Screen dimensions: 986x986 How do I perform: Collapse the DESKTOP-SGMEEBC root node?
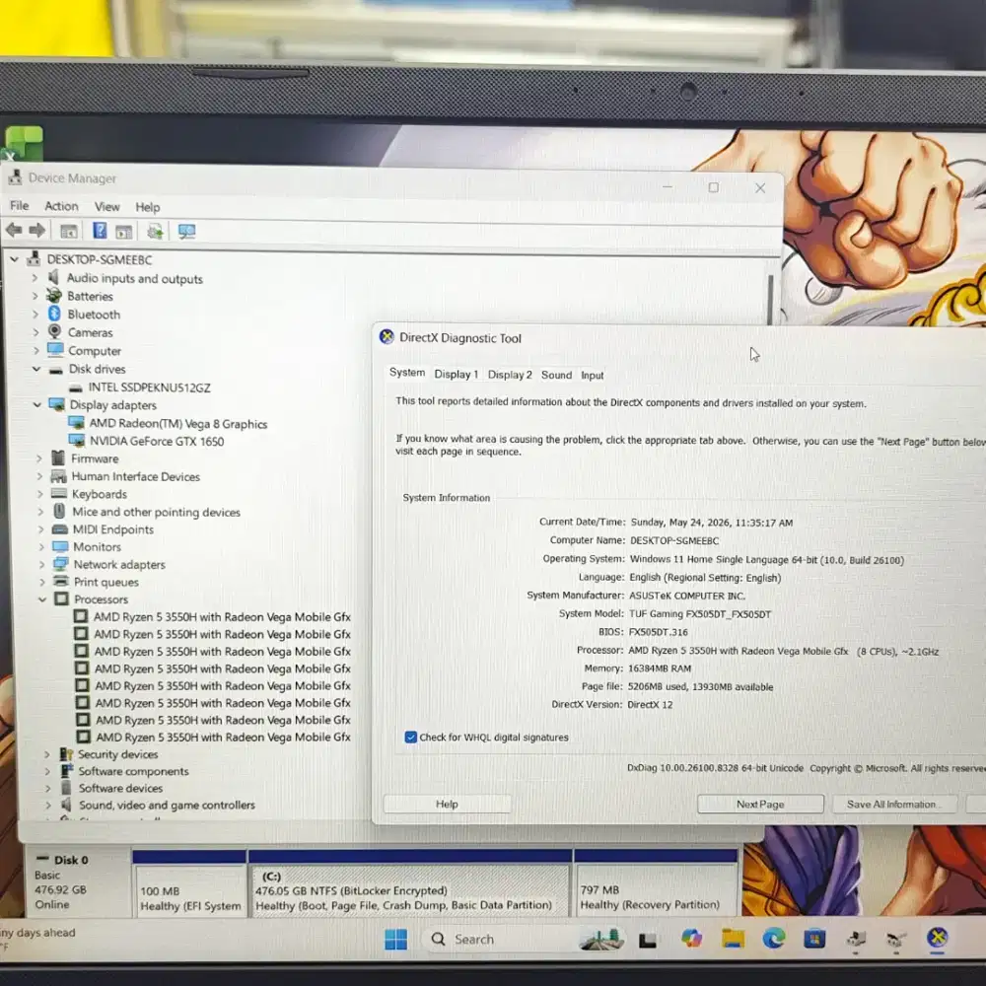pyautogui.click(x=15, y=259)
